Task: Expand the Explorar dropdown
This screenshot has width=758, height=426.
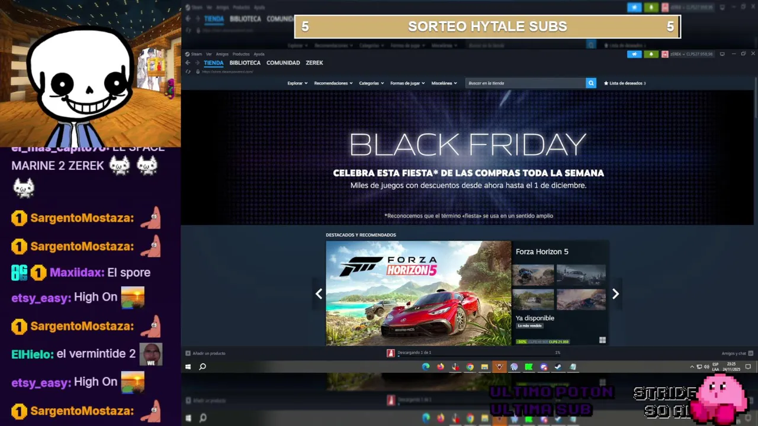Action: 297,83
